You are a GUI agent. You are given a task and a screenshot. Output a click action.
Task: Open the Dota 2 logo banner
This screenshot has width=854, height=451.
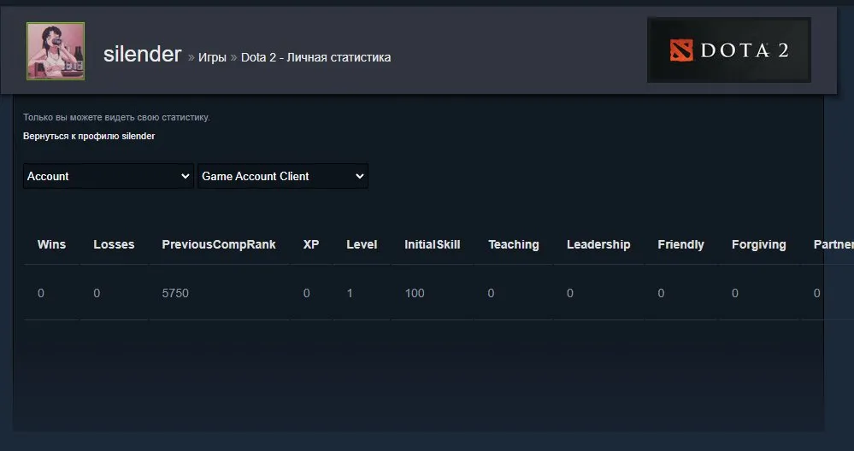point(728,50)
